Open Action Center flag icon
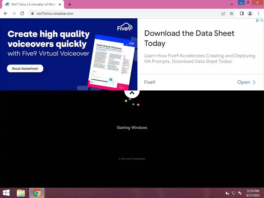264x198 pixels. [240, 193]
